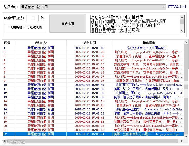Select row 21 time 15:06:13
Image resolution: width=189 pixels, height=146 pixels.
coord(89,130)
